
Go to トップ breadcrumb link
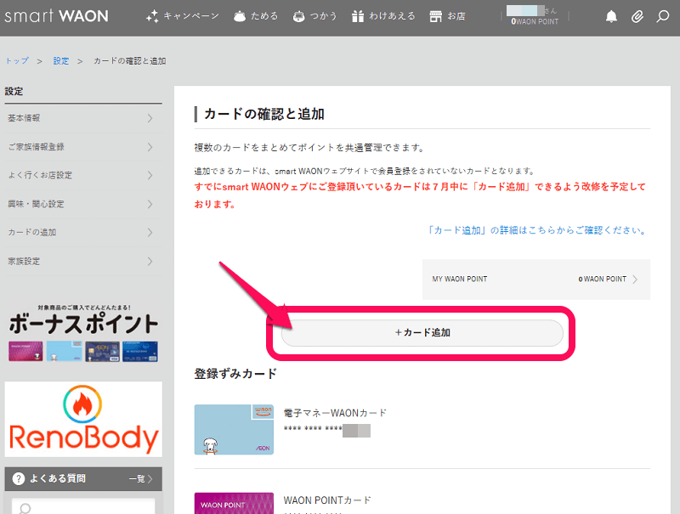click(x=17, y=60)
